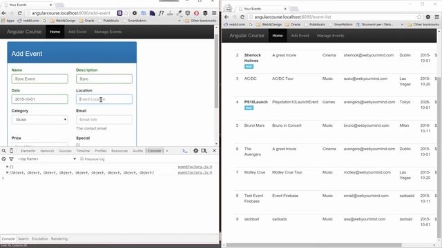Viewport: 442px width, 248px height.
Task: Toggle the Special checkbox in Add Event form
Action: (x=78, y=145)
